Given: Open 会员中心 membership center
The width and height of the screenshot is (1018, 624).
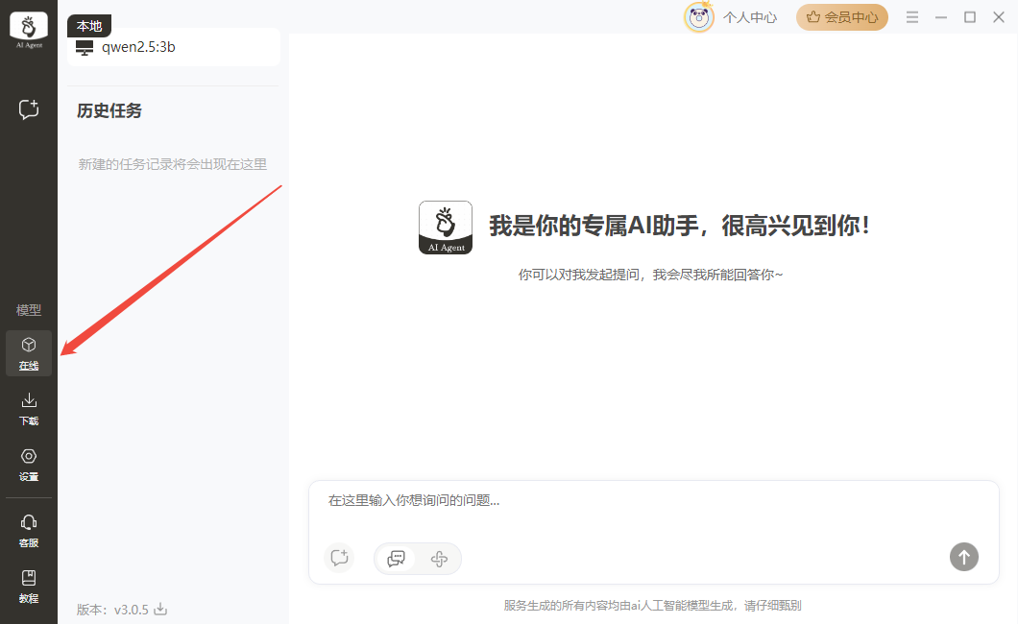Looking at the screenshot, I should (x=841, y=17).
